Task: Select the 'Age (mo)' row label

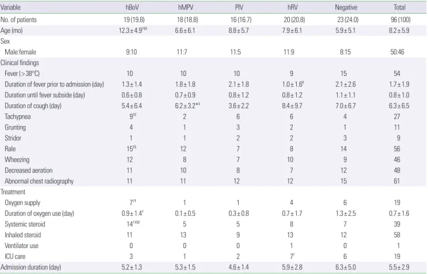Action: click(12, 31)
